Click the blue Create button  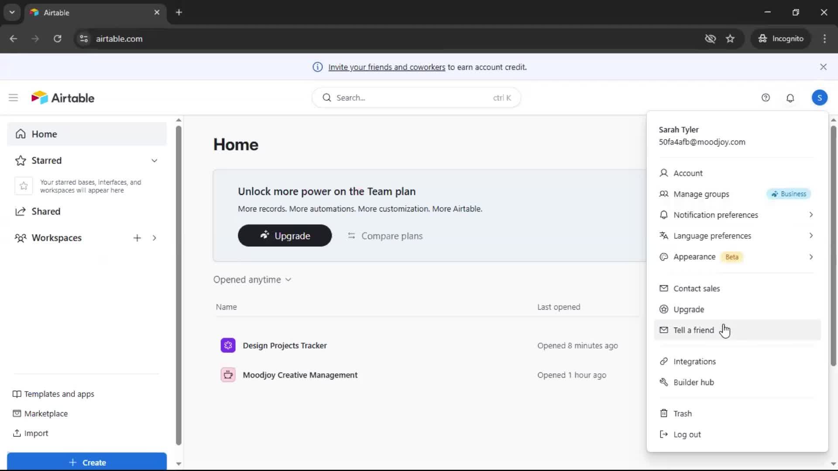tap(87, 462)
